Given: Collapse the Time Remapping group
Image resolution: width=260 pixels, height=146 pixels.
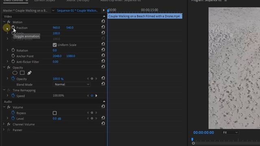Looking at the screenshot, I should point(4,90).
